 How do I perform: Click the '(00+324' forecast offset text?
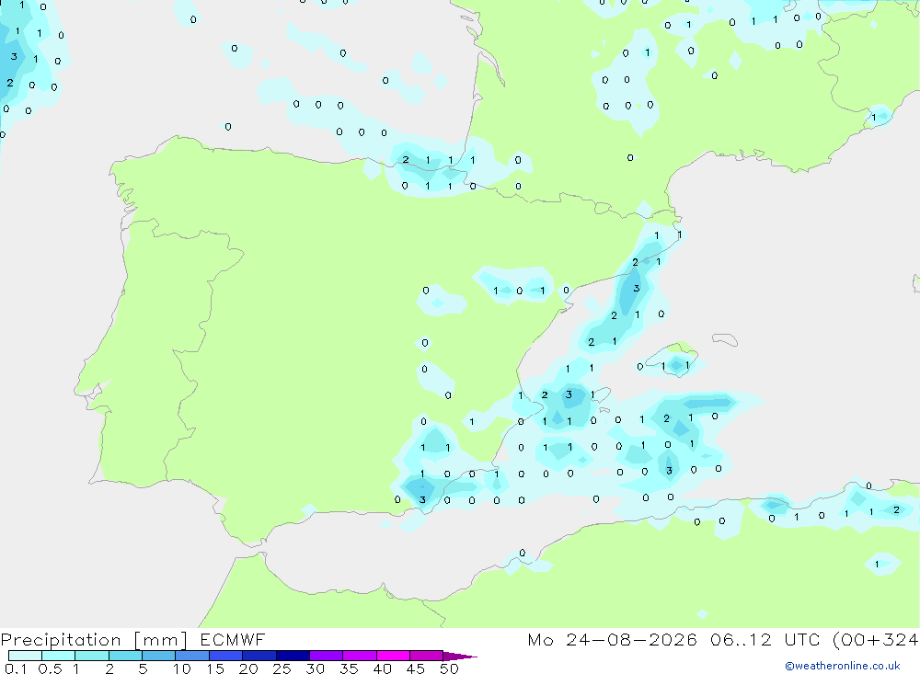click(876, 640)
